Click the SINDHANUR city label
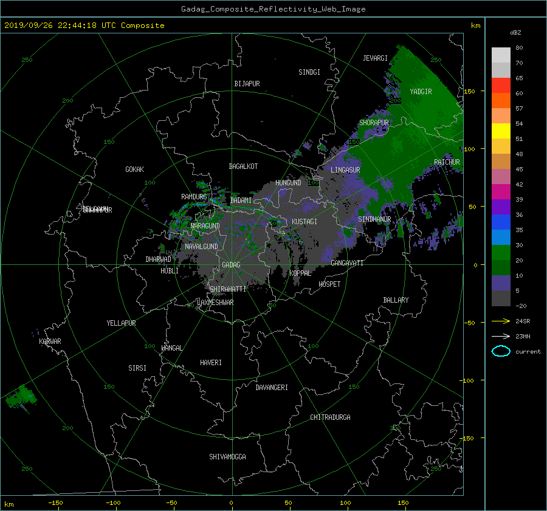 374,219
